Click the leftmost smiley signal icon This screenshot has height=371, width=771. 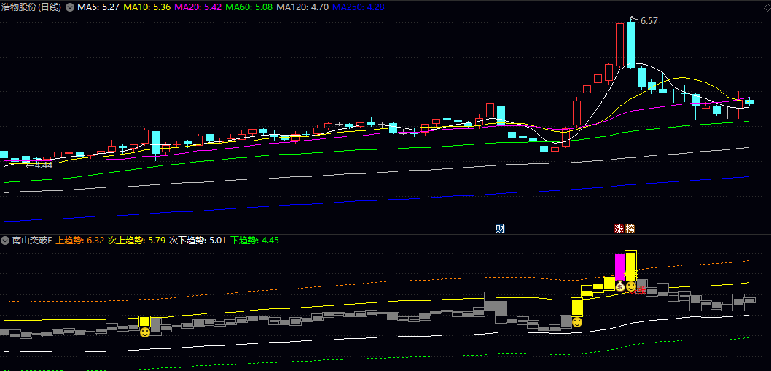[144, 332]
